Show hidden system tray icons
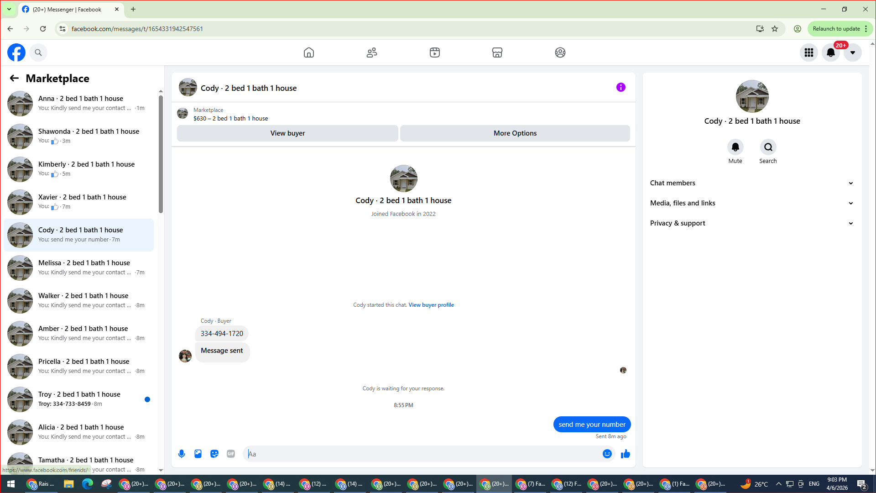876x493 pixels. pos(779,484)
